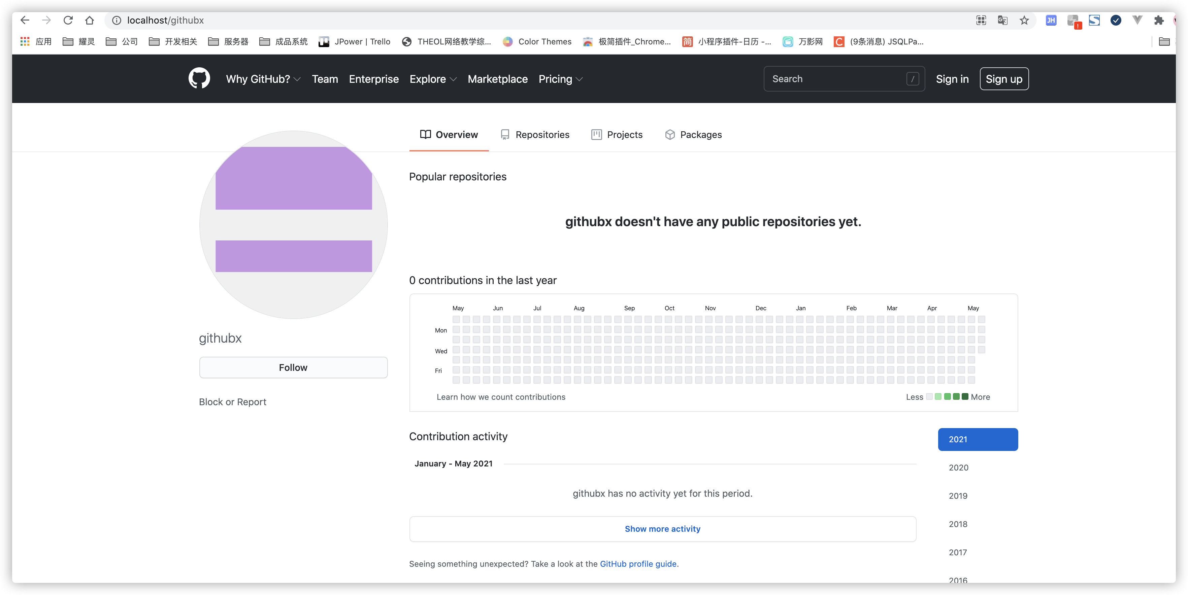1188x595 pixels.
Task: Select the Overview tab
Action: (x=449, y=135)
